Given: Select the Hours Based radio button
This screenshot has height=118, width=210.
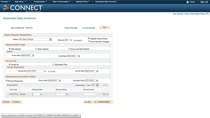Looking at the screenshot, I should pos(36,49).
